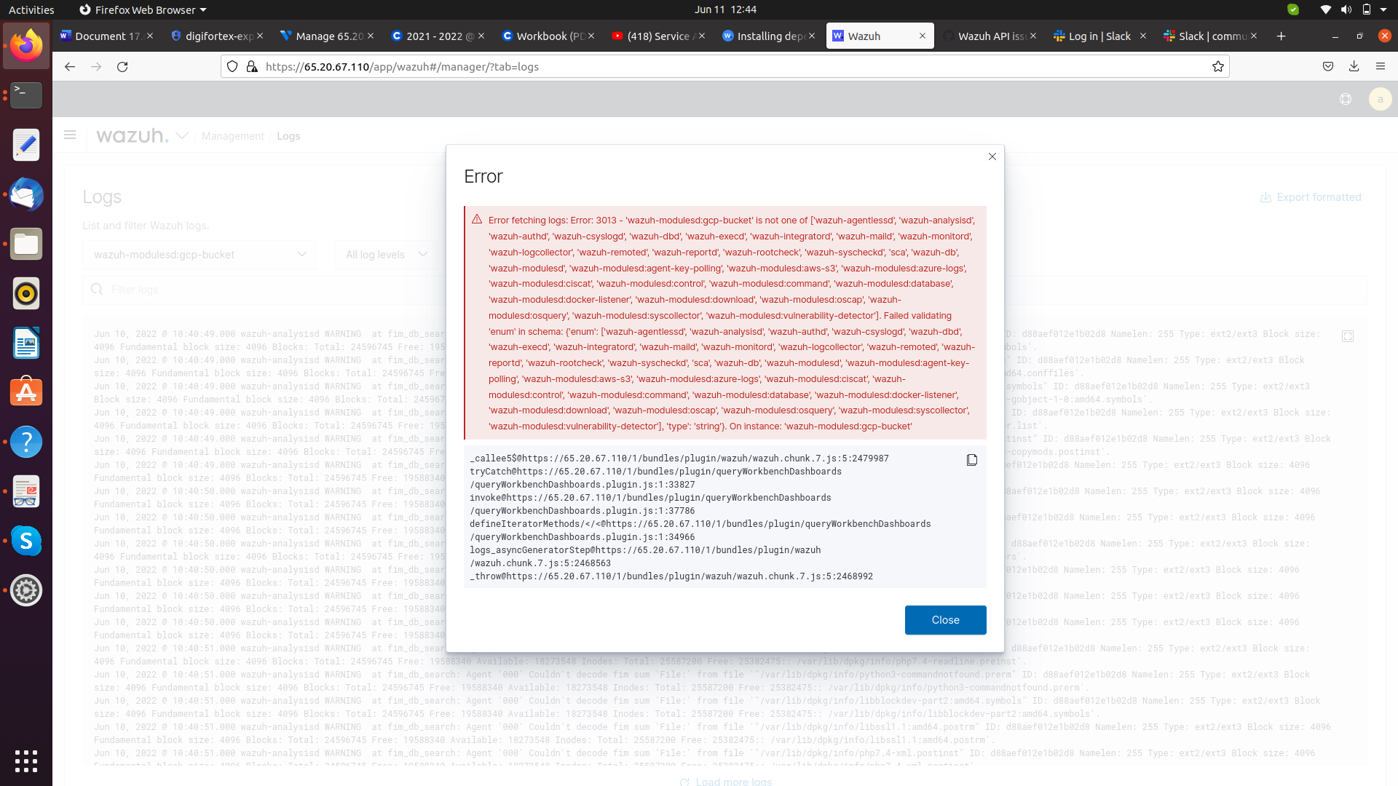Open the terminal from the dock

pyautogui.click(x=26, y=95)
